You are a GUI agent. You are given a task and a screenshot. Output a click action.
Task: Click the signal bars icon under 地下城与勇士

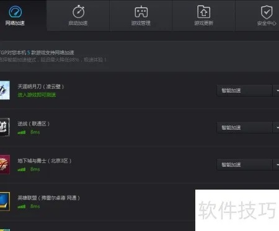pyautogui.click(x=22, y=169)
